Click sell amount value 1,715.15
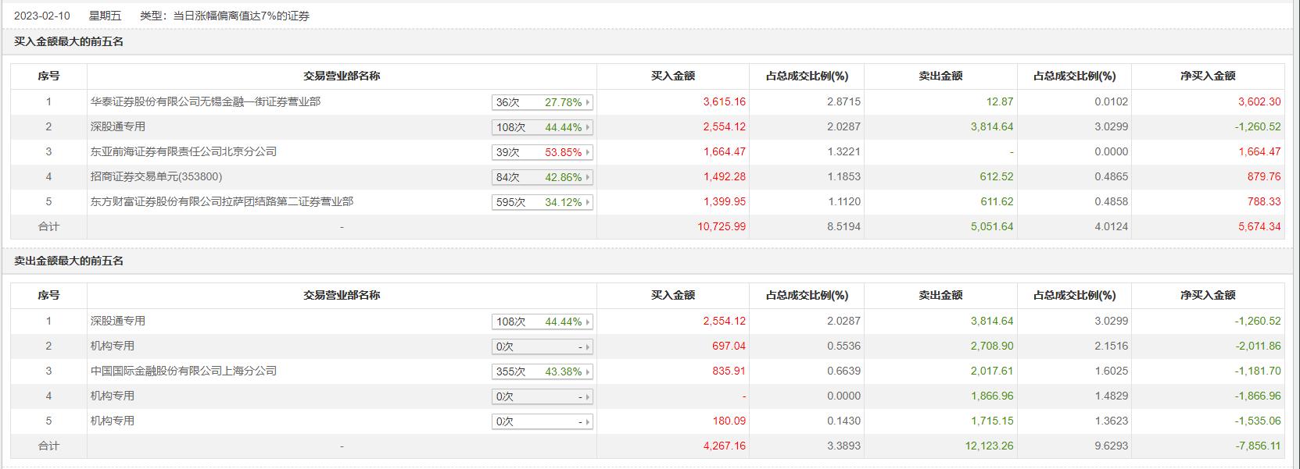This screenshot has width=1300, height=469. point(992,421)
